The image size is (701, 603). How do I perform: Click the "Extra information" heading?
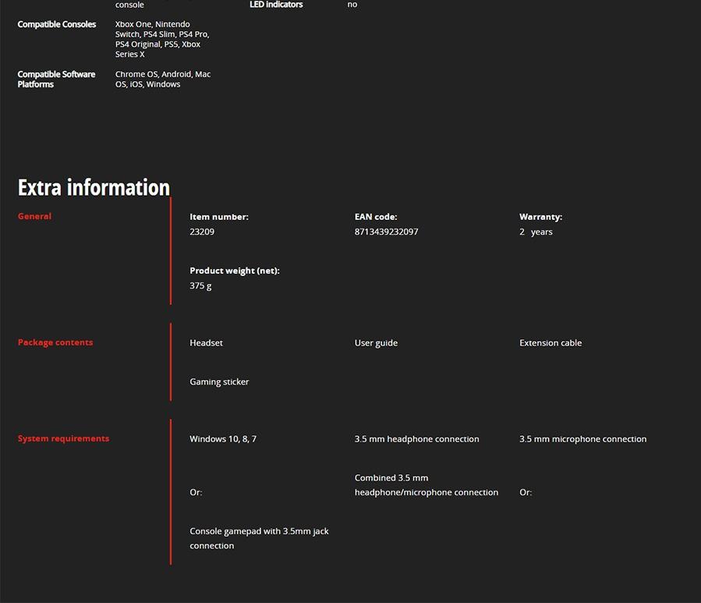coord(94,188)
